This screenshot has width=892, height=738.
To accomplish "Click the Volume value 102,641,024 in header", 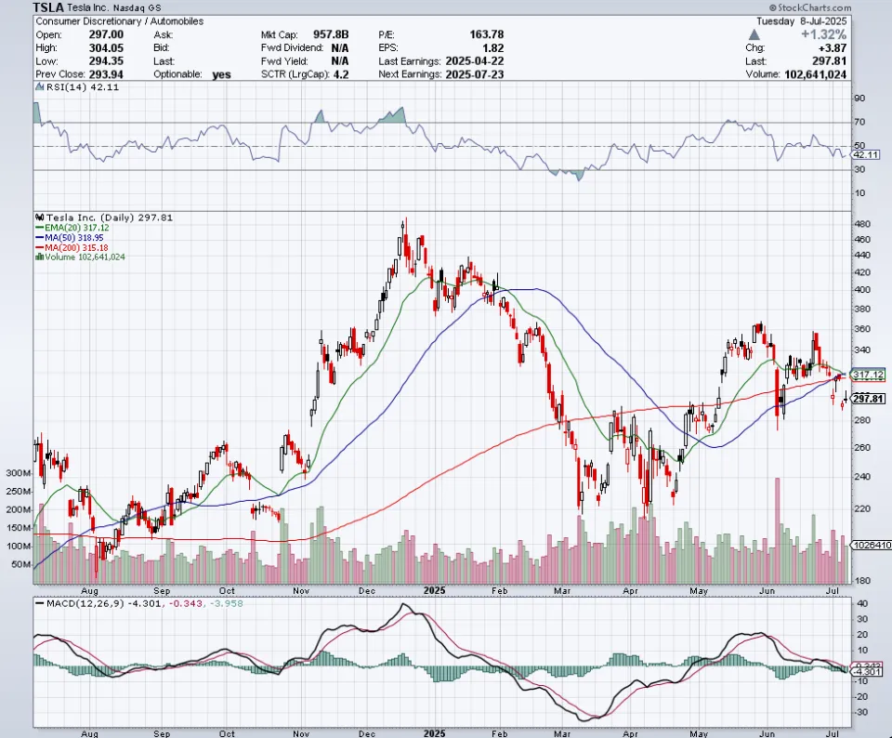I will point(815,74).
